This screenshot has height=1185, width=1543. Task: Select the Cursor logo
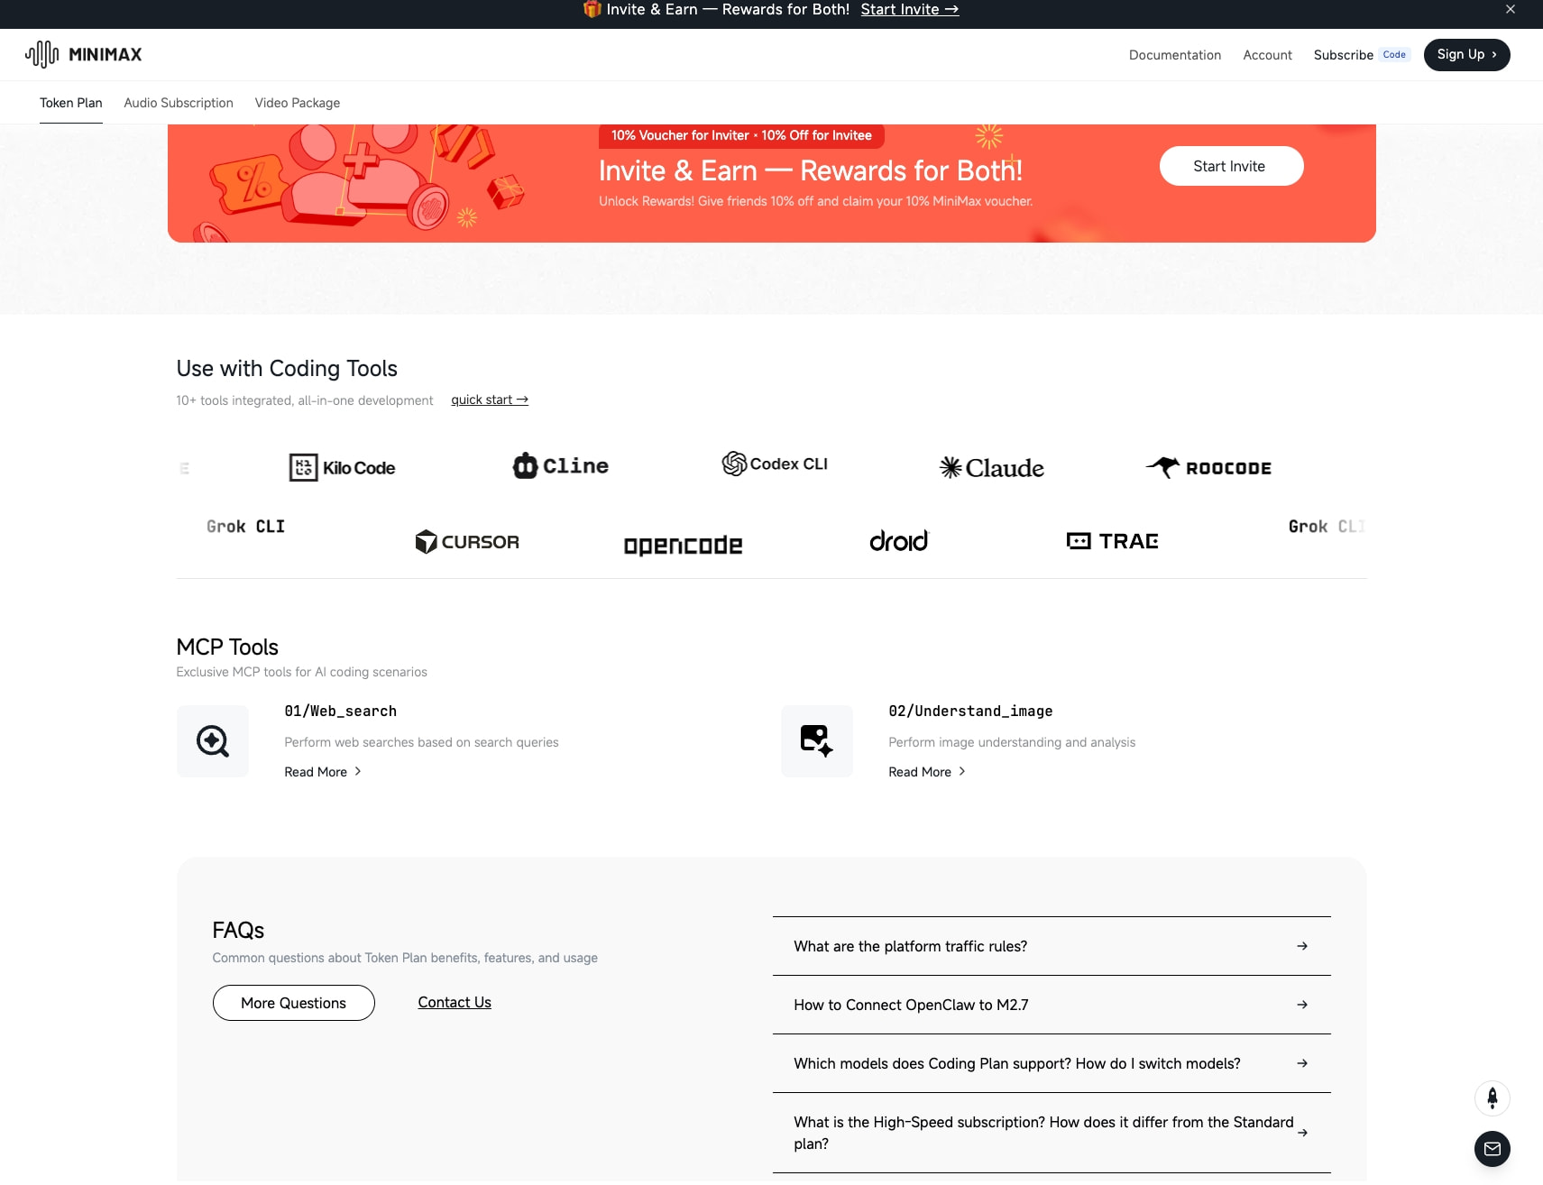467,541
